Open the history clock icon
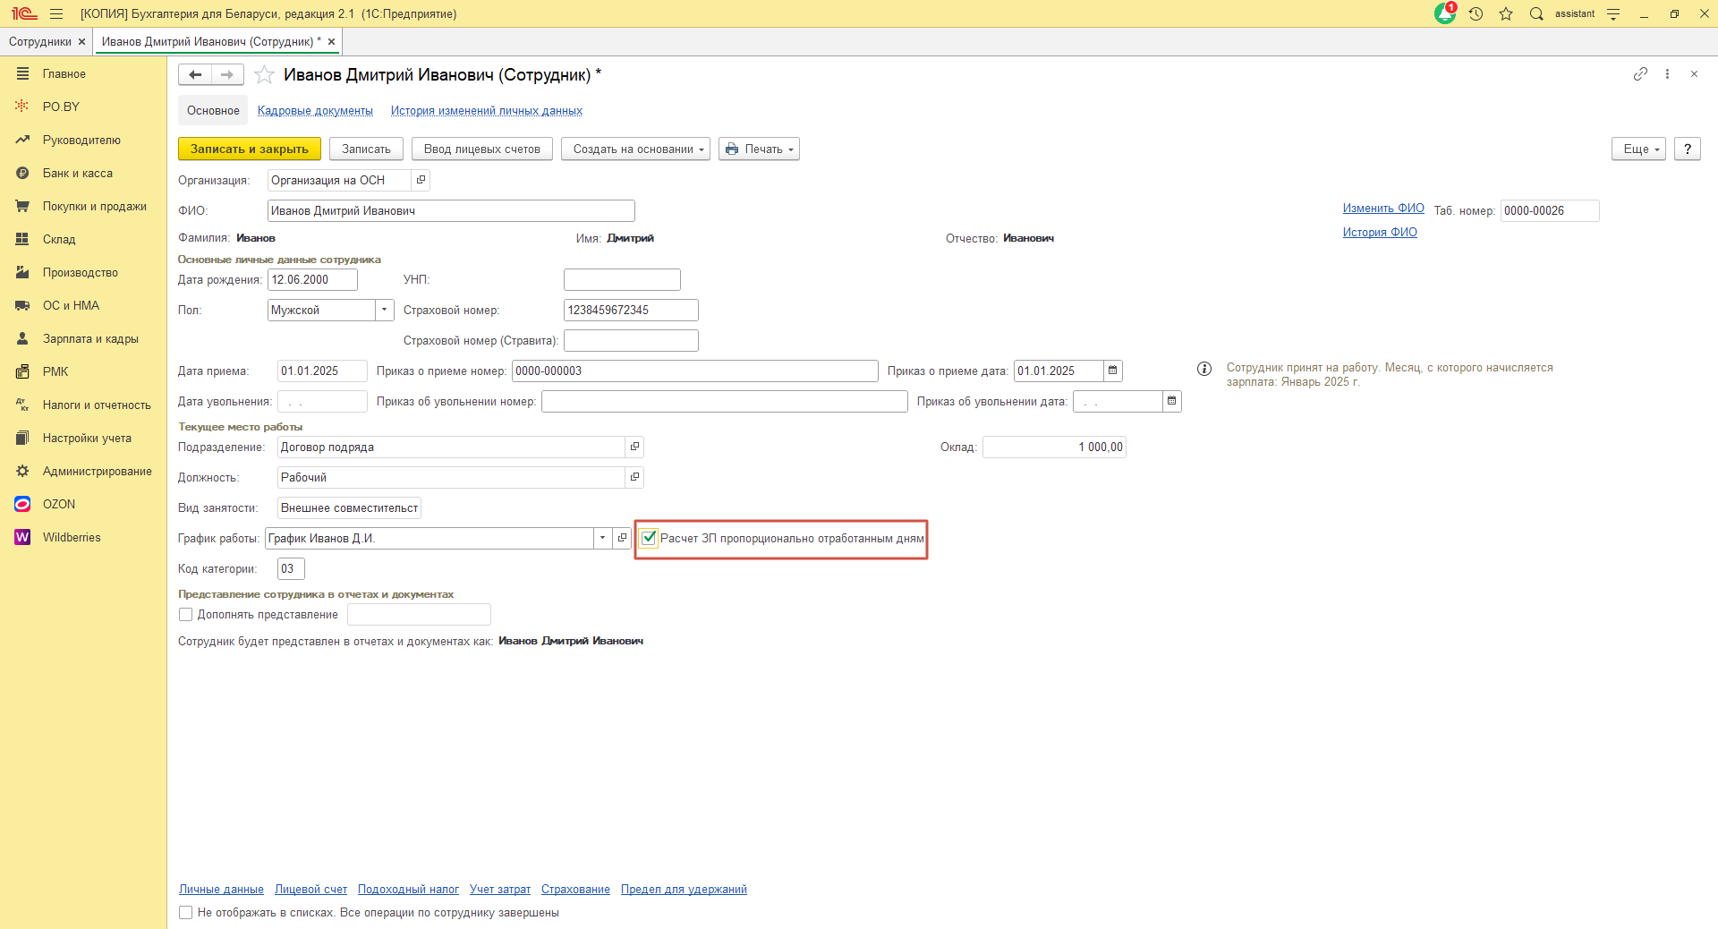1718x929 pixels. 1476,13
